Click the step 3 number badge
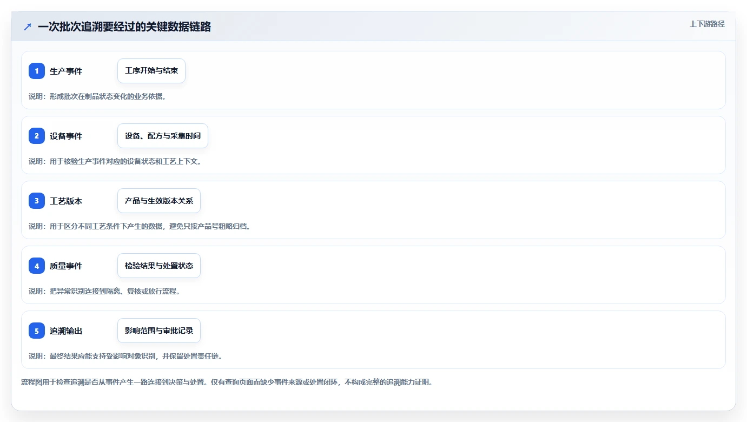The width and height of the screenshot is (747, 422). tap(37, 201)
